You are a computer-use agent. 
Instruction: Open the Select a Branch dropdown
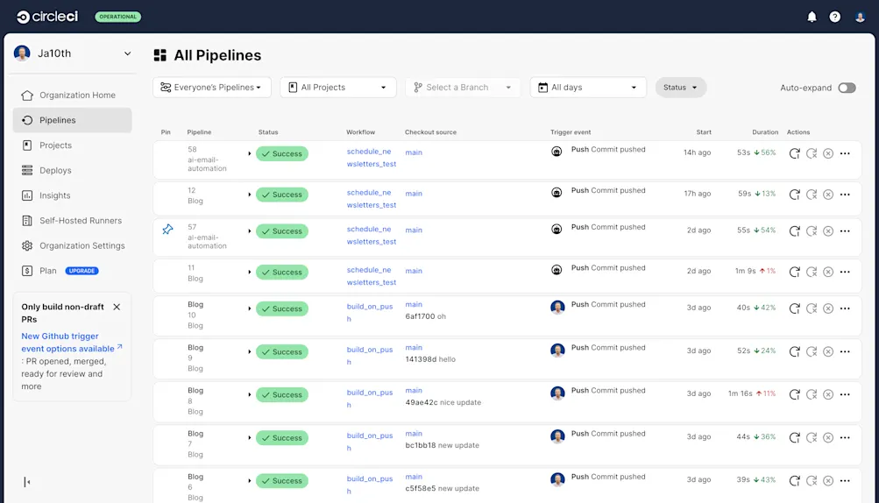click(x=463, y=88)
